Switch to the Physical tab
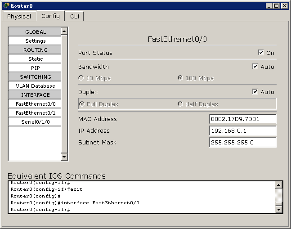The height and width of the screenshot is (229, 291). click(x=19, y=16)
